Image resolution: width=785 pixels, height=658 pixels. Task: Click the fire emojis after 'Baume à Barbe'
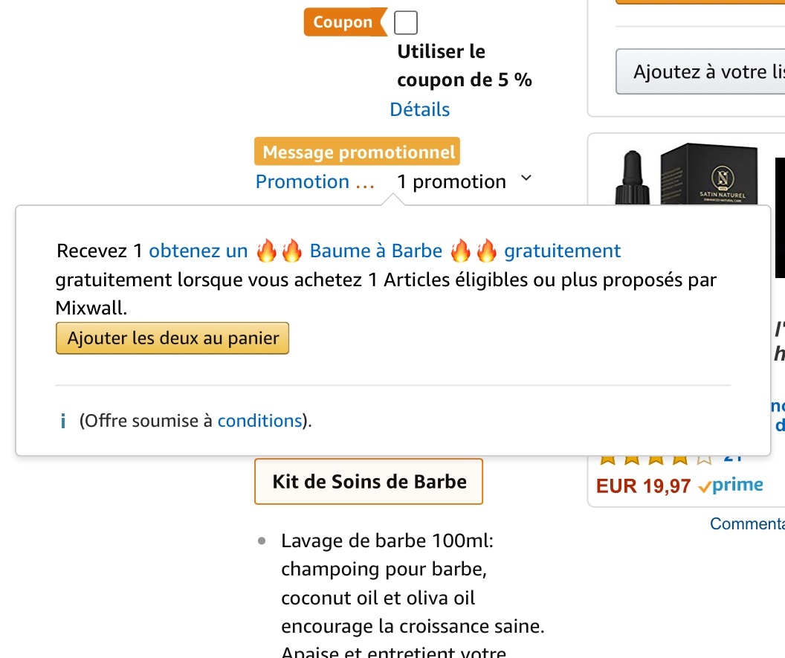click(474, 251)
